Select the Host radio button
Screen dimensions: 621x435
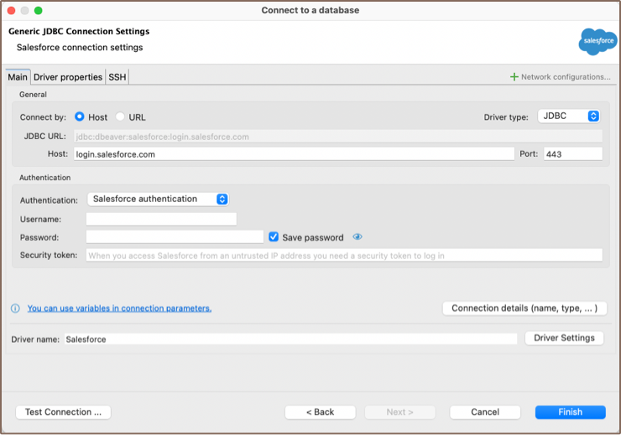point(80,117)
